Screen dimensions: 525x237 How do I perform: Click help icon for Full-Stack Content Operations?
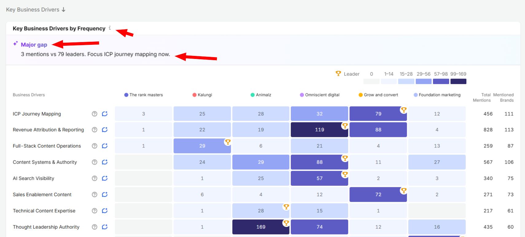pos(95,146)
